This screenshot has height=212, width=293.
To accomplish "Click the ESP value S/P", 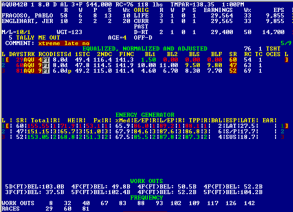I will (231, 132).
